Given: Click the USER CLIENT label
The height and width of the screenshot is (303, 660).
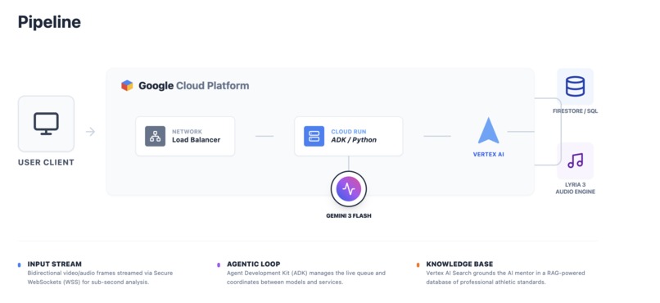Looking at the screenshot, I should (x=46, y=162).
